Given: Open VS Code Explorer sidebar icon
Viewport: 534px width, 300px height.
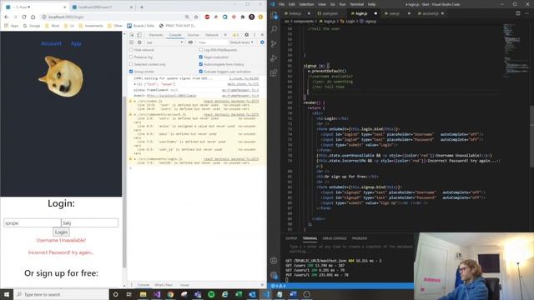Looking at the screenshot, I should point(274,15).
